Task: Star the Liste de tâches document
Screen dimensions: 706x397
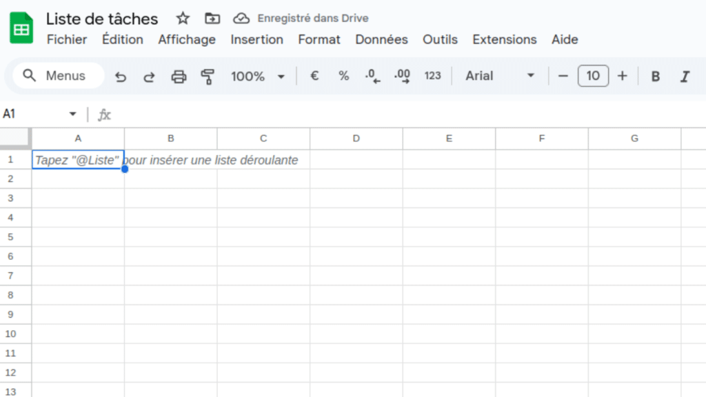Action: point(182,19)
